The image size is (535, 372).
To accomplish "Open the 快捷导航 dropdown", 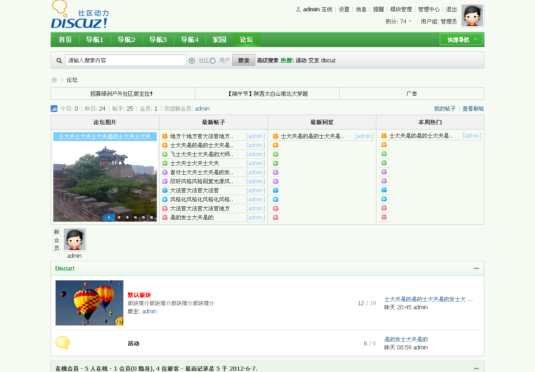I will [x=461, y=40].
